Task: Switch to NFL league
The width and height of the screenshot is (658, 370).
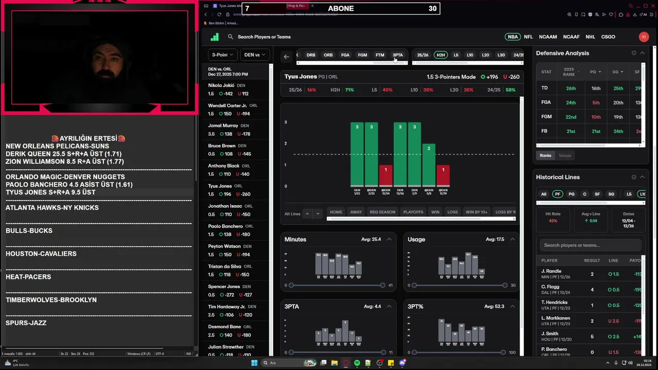Action: [528, 37]
